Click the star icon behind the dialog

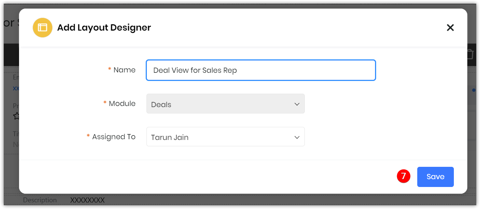click(16, 116)
